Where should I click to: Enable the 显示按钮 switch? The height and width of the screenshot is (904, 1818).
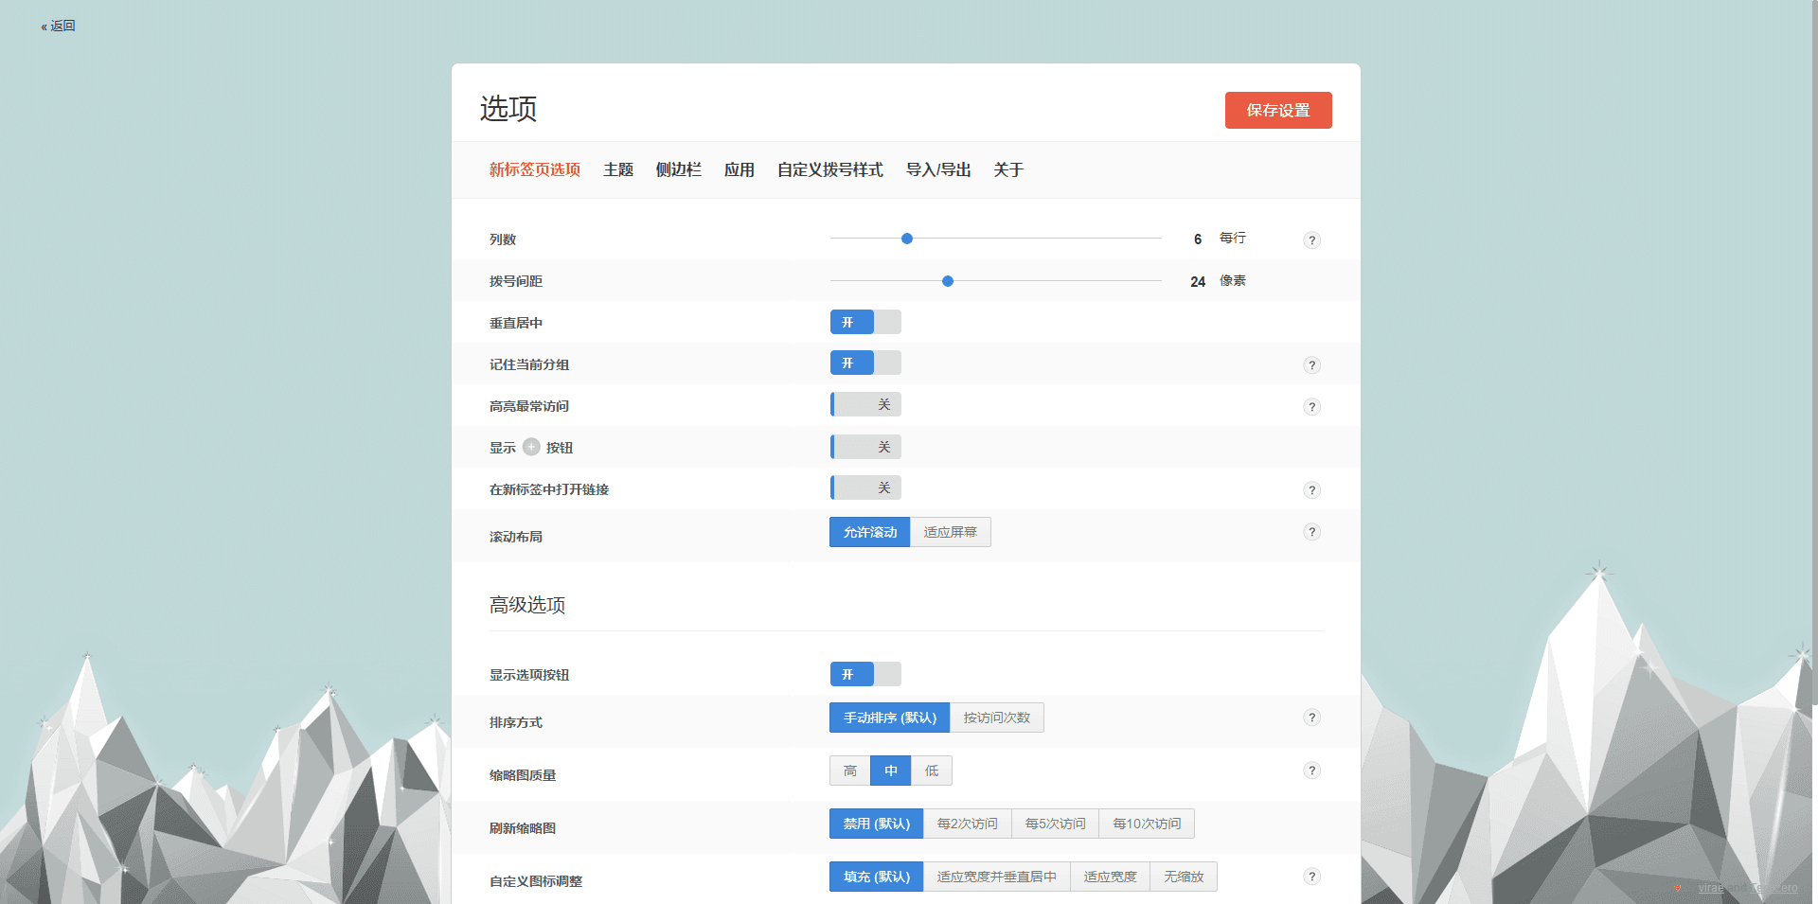[x=865, y=447]
